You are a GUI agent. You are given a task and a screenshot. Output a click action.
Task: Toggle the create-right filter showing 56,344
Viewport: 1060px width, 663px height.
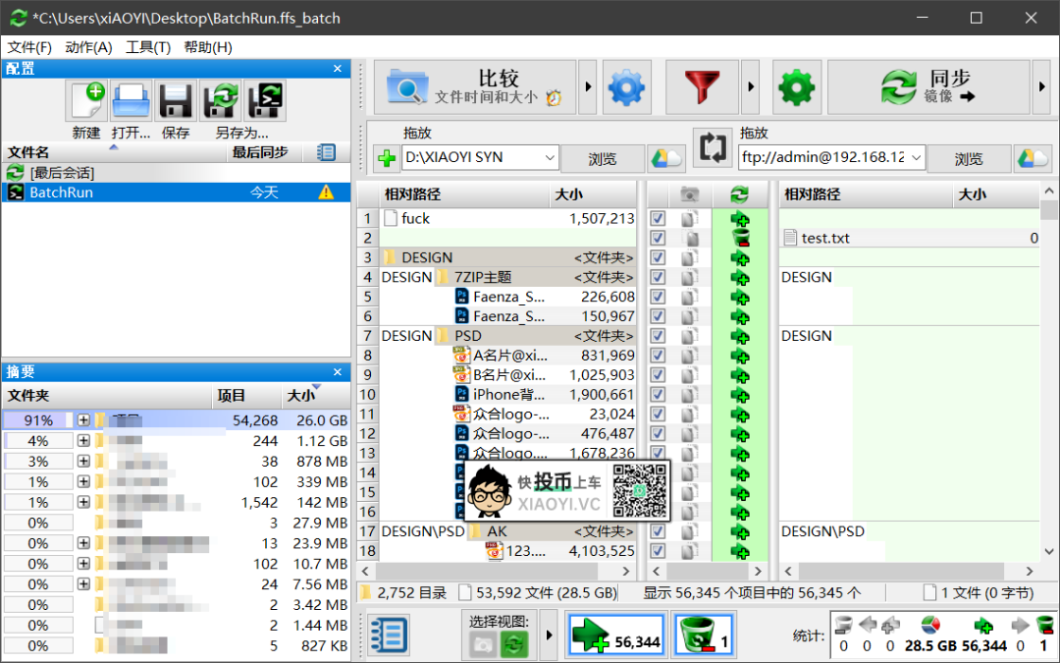(x=615, y=635)
